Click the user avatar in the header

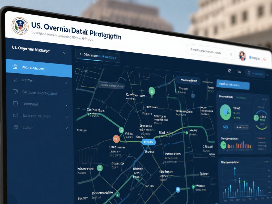[242, 56]
